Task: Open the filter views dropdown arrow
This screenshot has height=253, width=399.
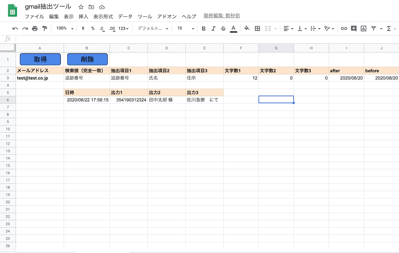Action: [x=381, y=29]
